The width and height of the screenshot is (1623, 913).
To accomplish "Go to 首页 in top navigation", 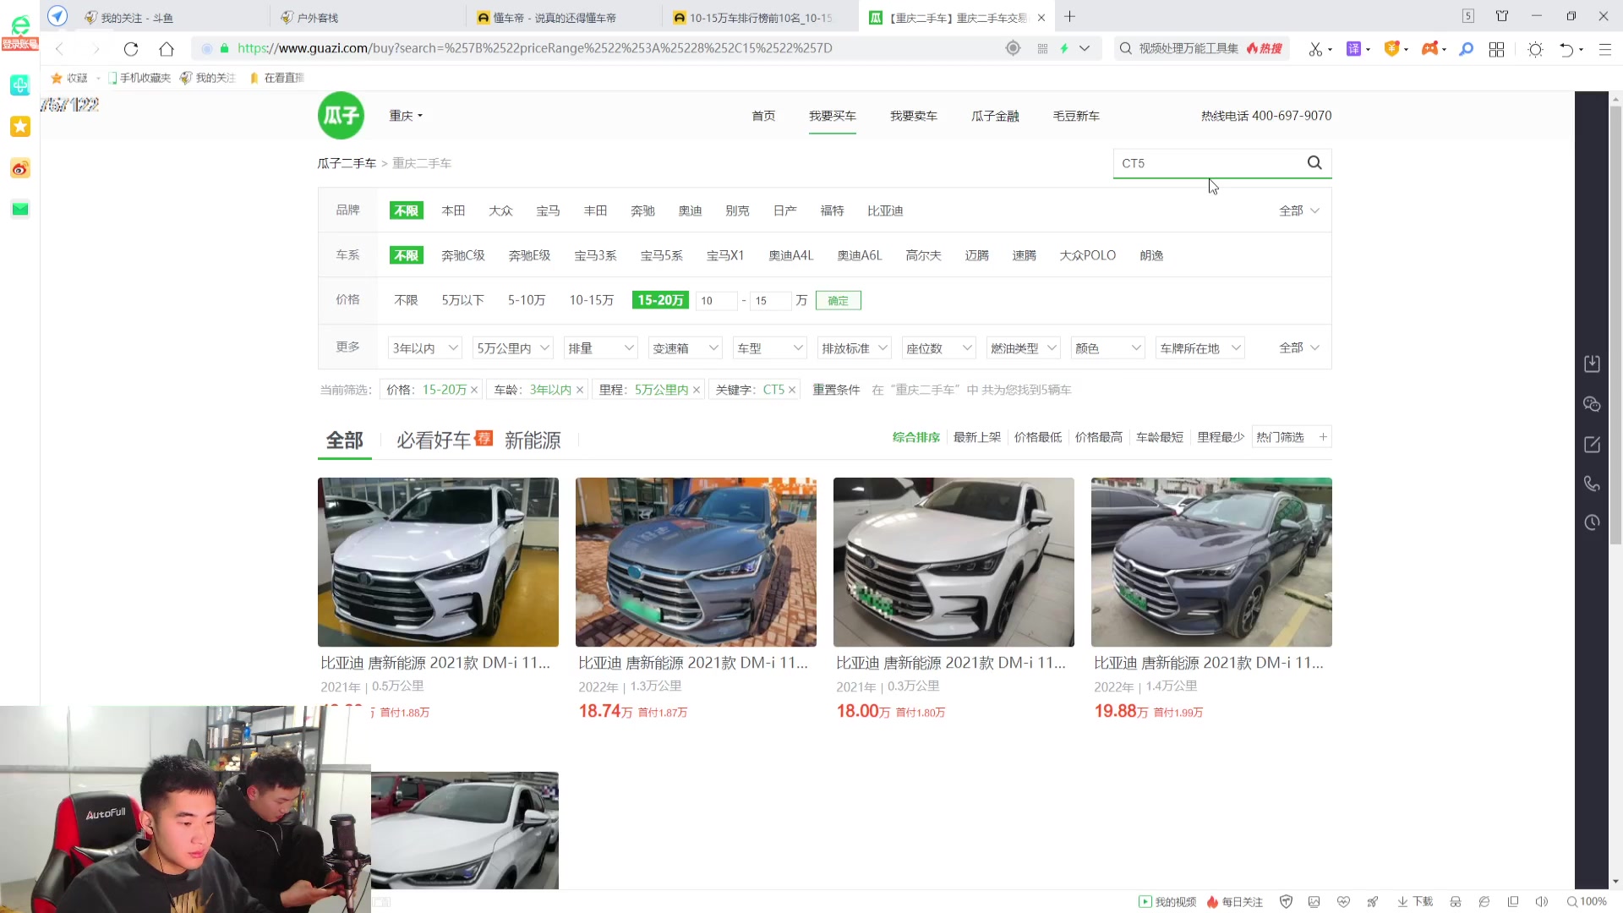I will point(763,116).
